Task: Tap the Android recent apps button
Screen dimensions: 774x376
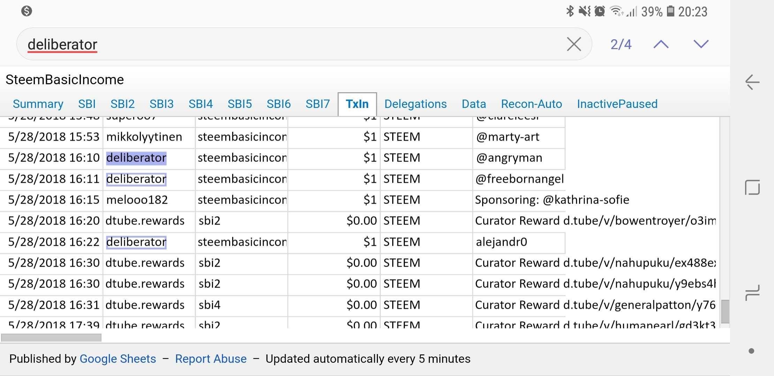Action: coord(752,292)
